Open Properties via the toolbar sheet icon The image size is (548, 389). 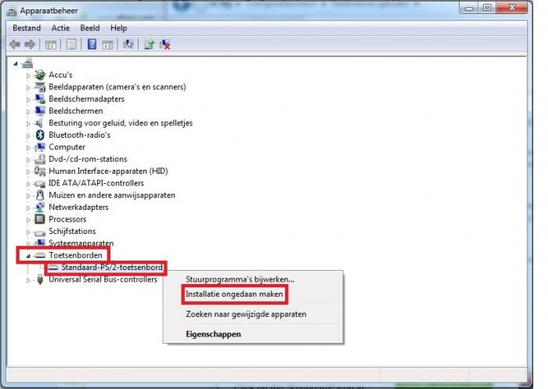coord(71,45)
